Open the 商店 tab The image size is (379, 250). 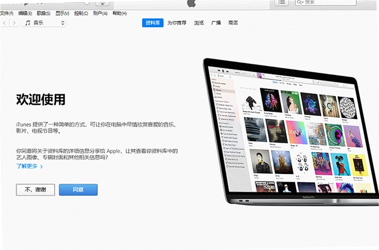[x=233, y=23]
